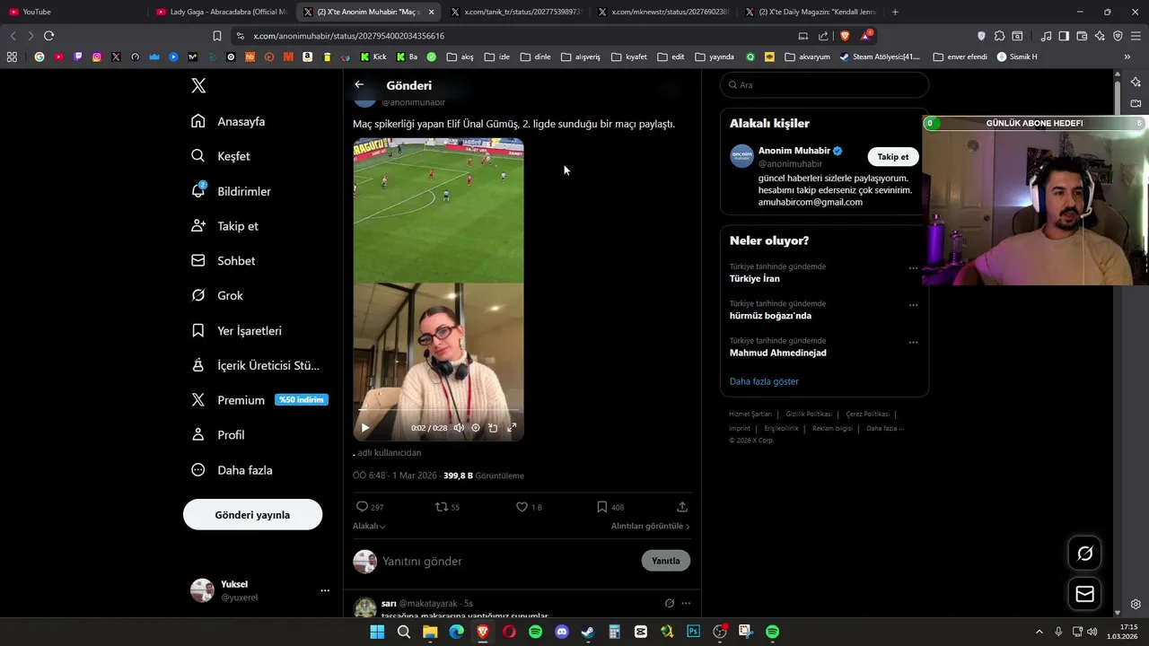Click the Ara search field
The image size is (1149, 646).
pyautogui.click(x=824, y=84)
